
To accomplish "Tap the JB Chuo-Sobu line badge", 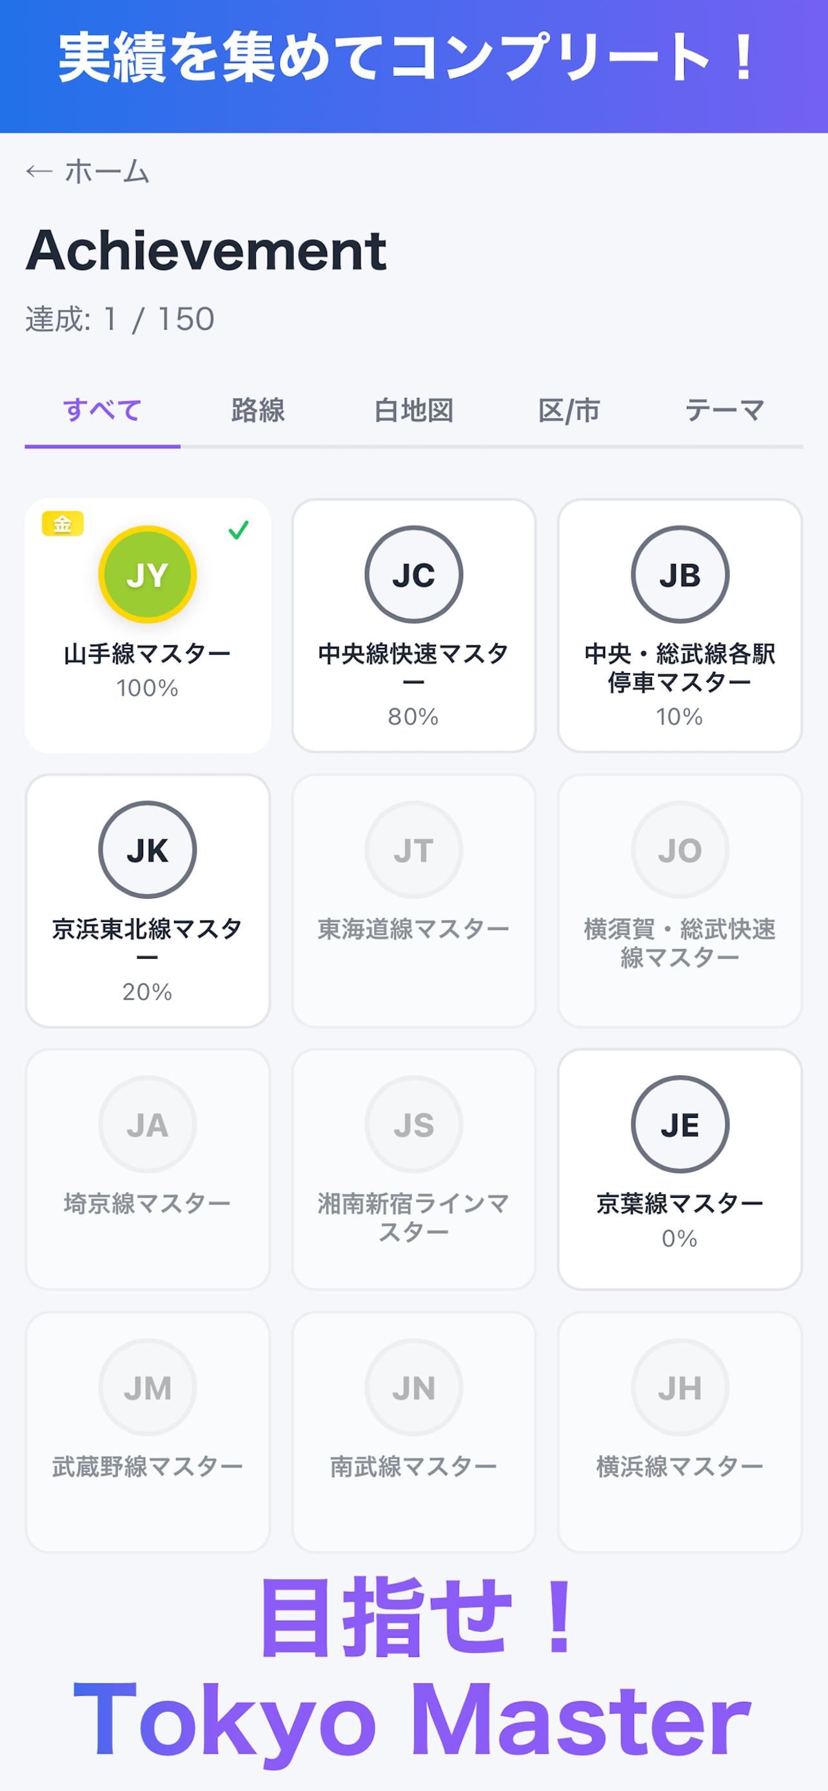I will coord(680,574).
